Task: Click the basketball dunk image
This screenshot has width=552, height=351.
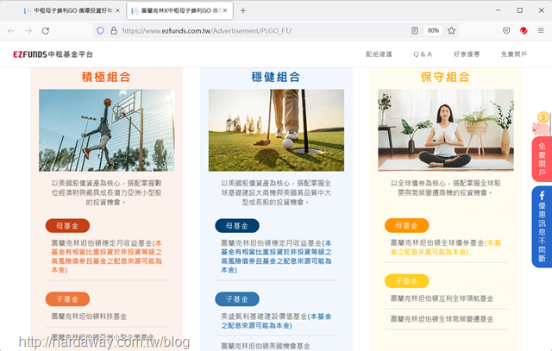Action: click(107, 130)
